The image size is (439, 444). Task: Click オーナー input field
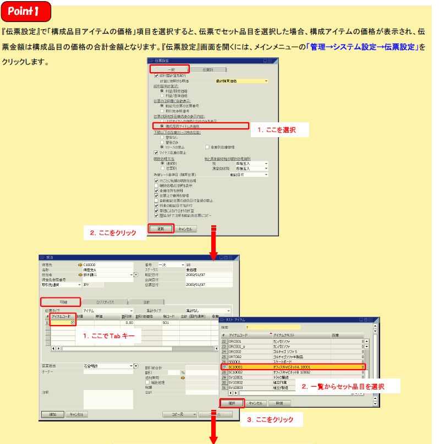(x=108, y=371)
